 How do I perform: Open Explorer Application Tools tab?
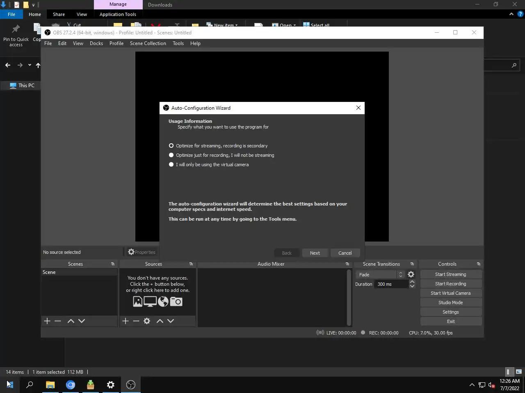118,14
